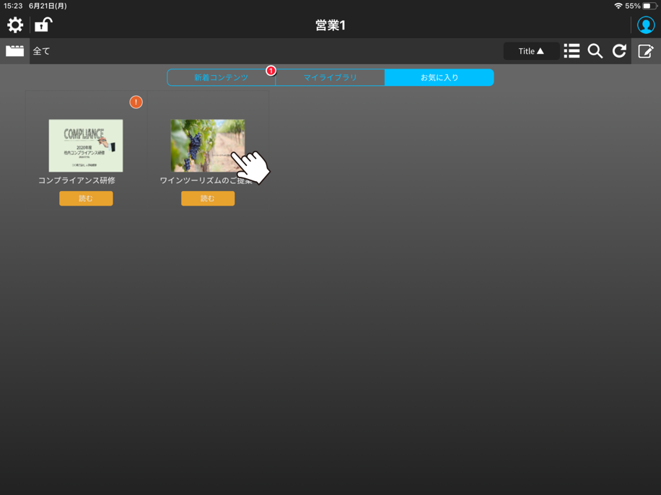
Task: Tap the battery indicator in the status bar
Action: pyautogui.click(x=649, y=6)
